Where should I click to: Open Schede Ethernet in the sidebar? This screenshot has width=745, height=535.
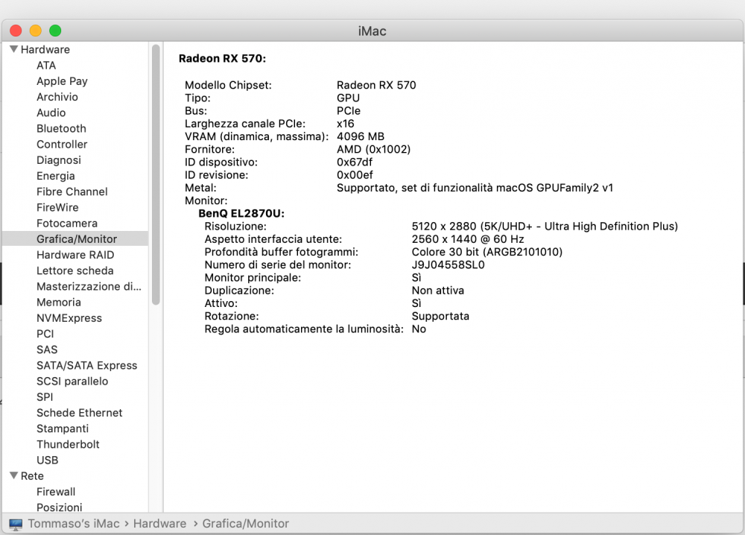pyautogui.click(x=80, y=412)
